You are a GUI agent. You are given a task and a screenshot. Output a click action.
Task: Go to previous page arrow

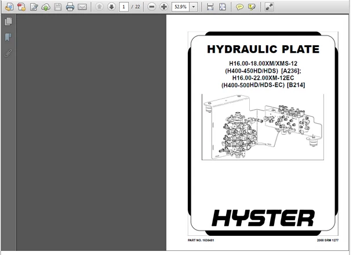[99, 7]
